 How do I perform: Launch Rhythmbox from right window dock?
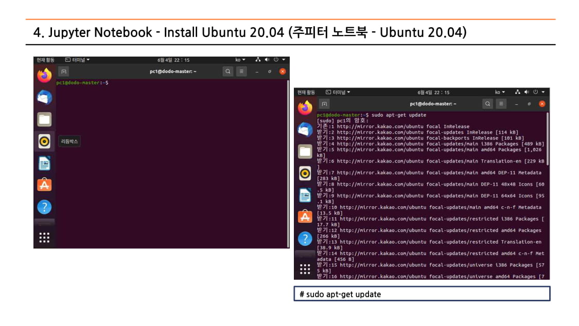click(x=305, y=173)
